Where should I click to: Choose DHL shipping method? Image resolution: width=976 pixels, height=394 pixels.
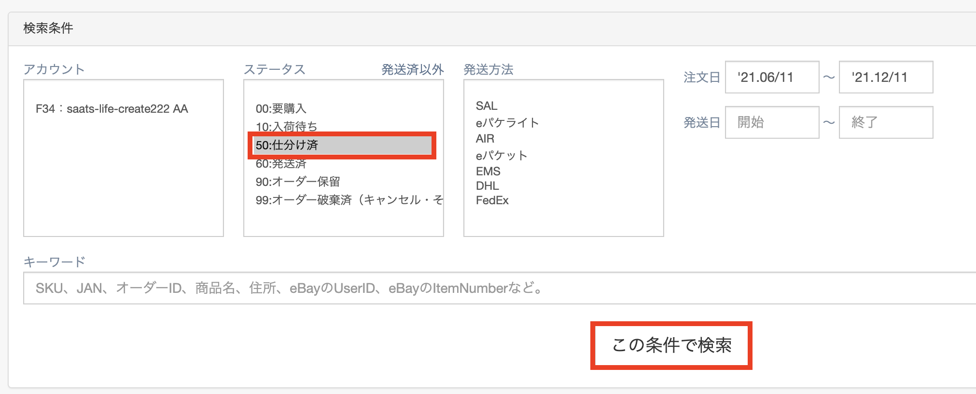487,186
